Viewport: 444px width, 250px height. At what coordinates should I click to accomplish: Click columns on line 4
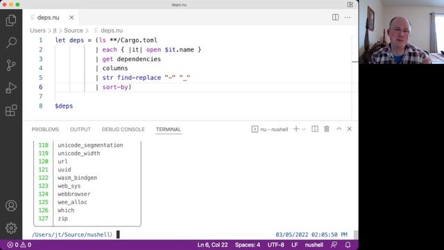115,68
